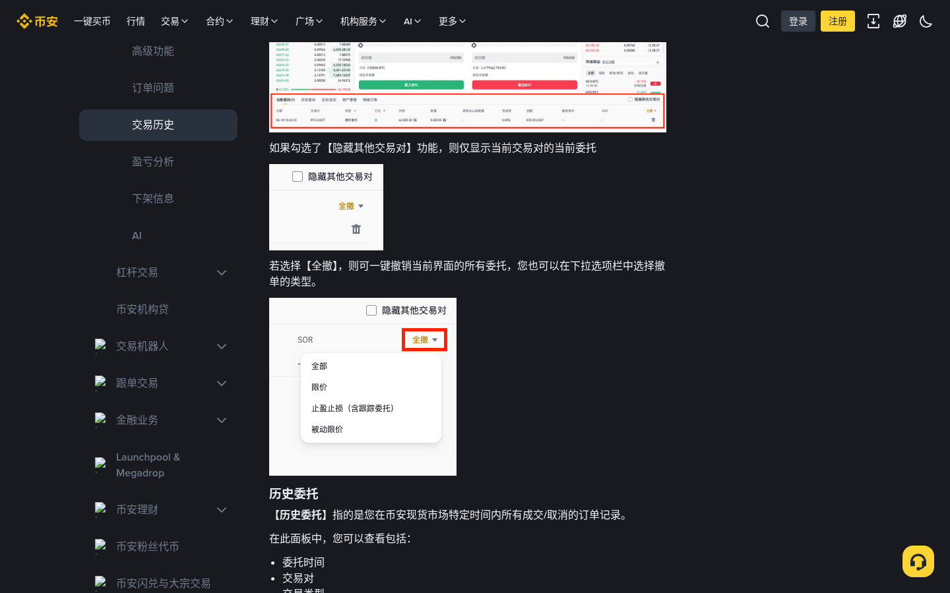The image size is (950, 593).
Task: Click the icon beside 金融业务
Action: pos(100,420)
